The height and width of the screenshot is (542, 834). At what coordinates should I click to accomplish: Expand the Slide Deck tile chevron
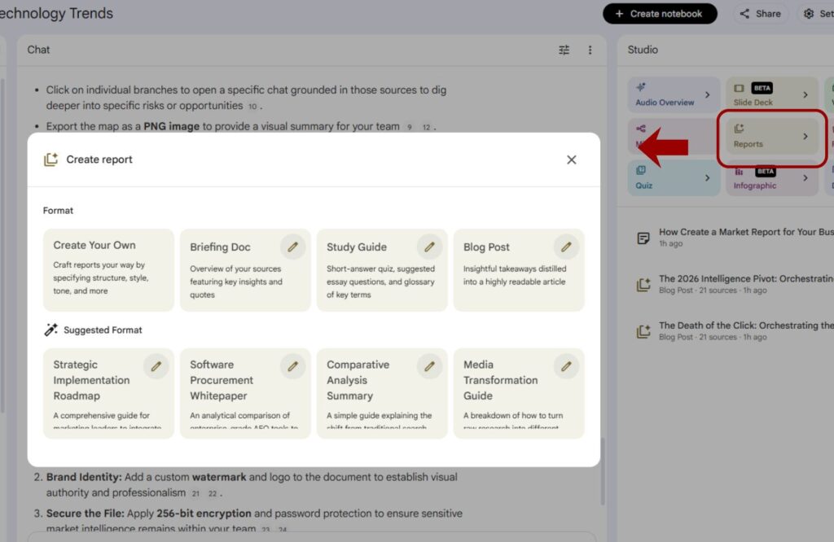(x=805, y=95)
